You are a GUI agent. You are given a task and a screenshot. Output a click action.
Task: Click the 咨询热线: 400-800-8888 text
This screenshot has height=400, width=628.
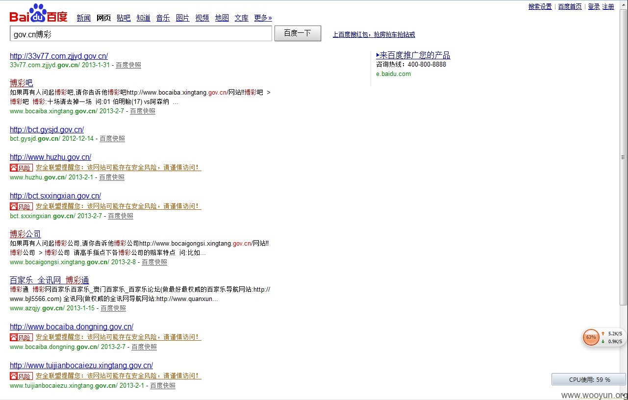(x=411, y=65)
